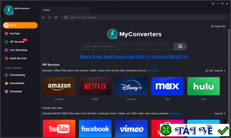Click the Netflix caption text
The width and height of the screenshot is (231, 138).
tap(95, 99)
